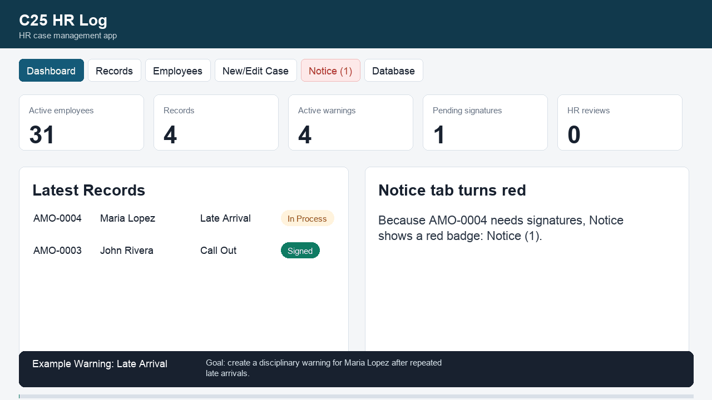This screenshot has width=712, height=400.
Task: Go to the Employees tab
Action: pyautogui.click(x=177, y=71)
